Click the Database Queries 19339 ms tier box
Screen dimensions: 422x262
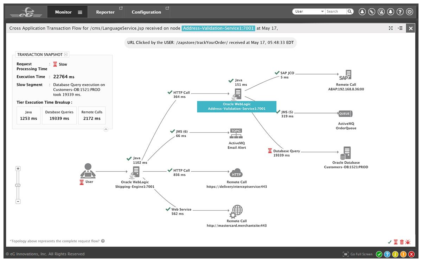tap(59, 116)
